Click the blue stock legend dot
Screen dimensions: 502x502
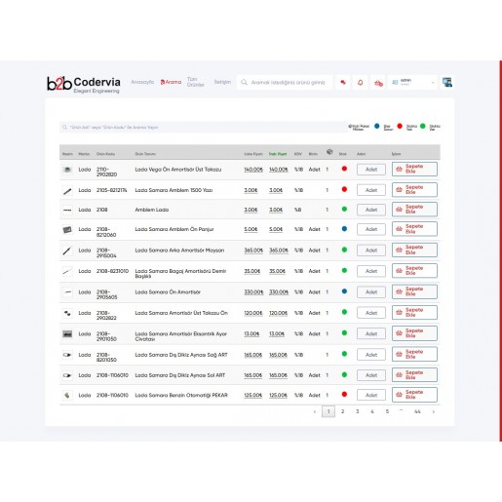pyautogui.click(x=377, y=126)
